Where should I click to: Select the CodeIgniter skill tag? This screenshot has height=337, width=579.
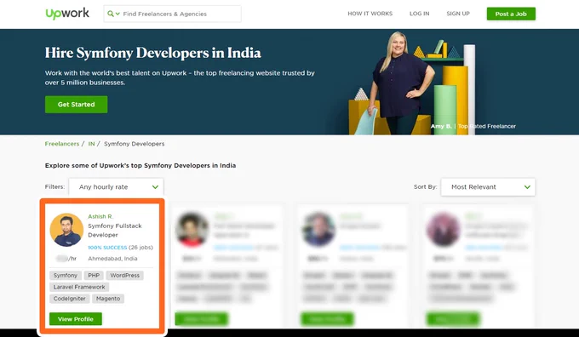[x=70, y=298]
